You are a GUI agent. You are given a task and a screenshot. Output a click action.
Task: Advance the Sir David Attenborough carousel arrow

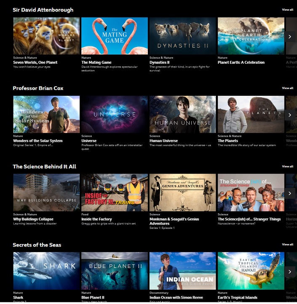tap(290, 37)
